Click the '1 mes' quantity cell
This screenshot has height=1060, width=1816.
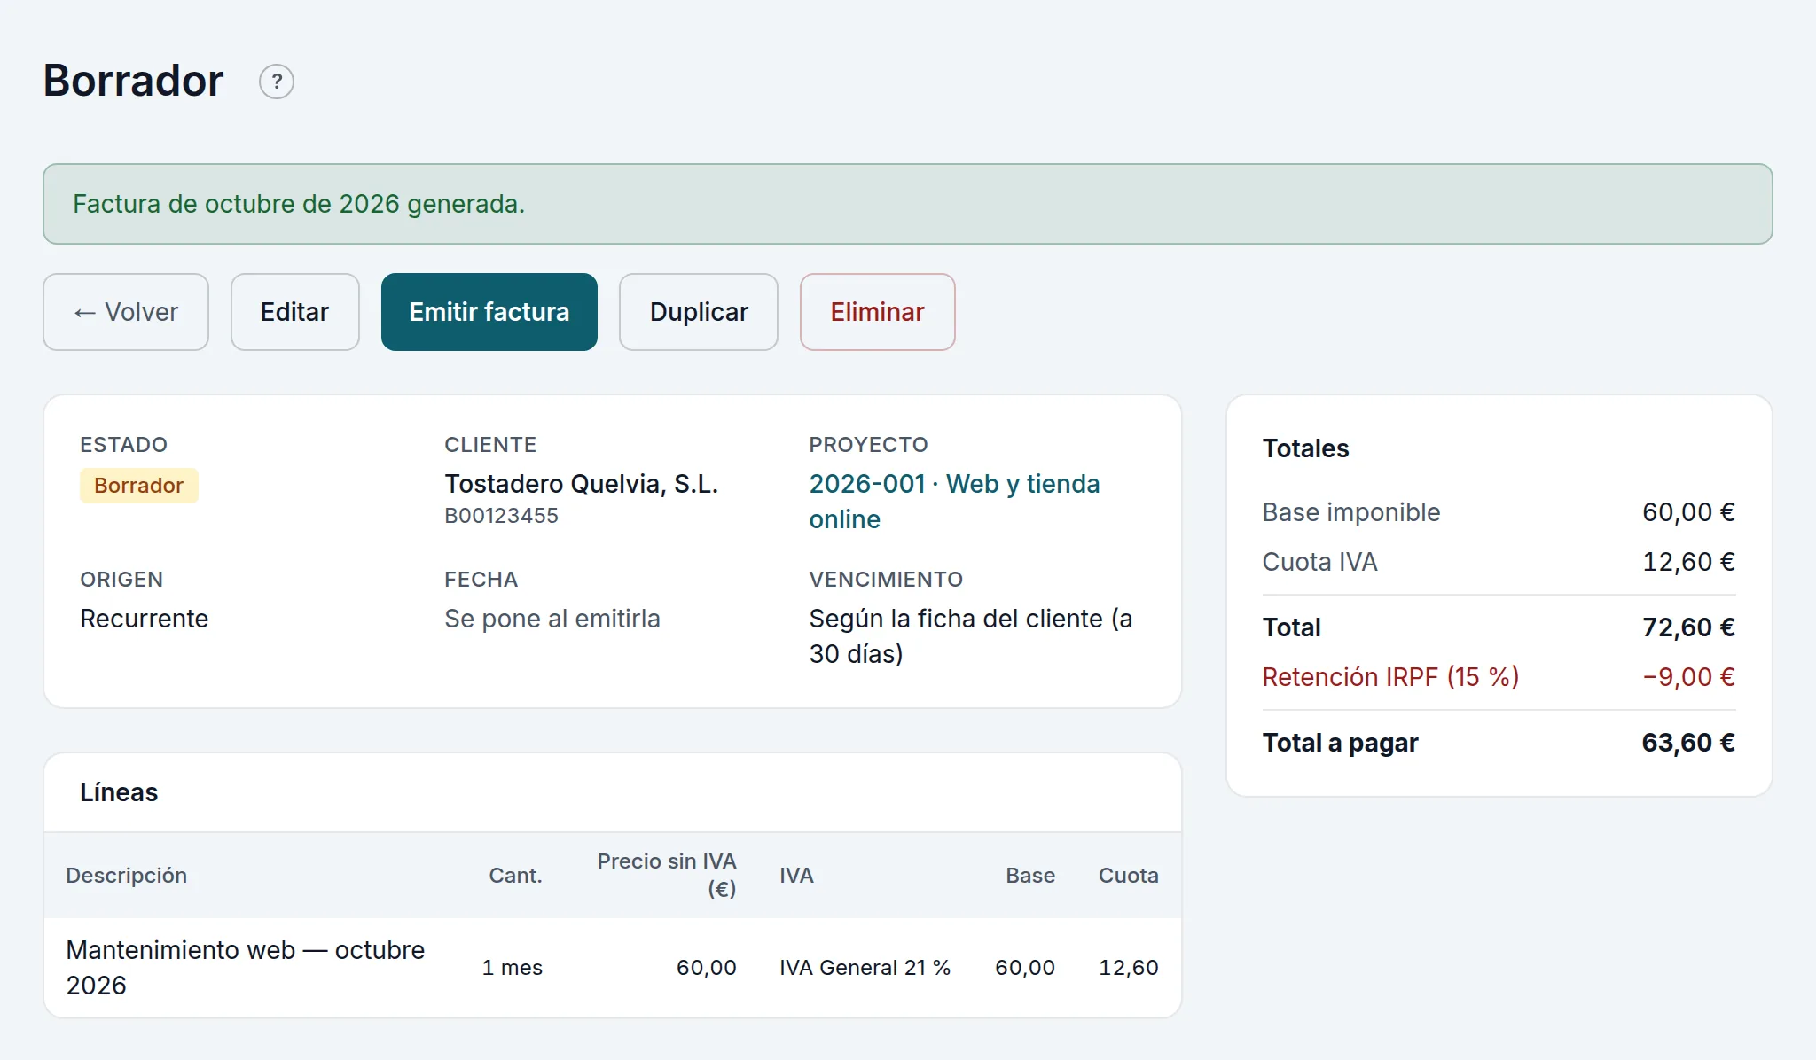(x=512, y=968)
